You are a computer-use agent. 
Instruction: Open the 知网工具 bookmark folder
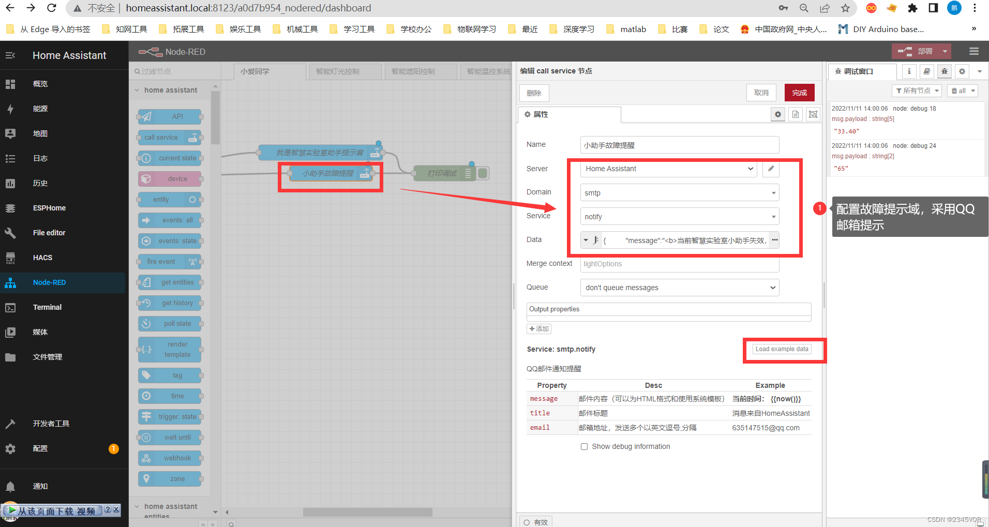tap(125, 29)
